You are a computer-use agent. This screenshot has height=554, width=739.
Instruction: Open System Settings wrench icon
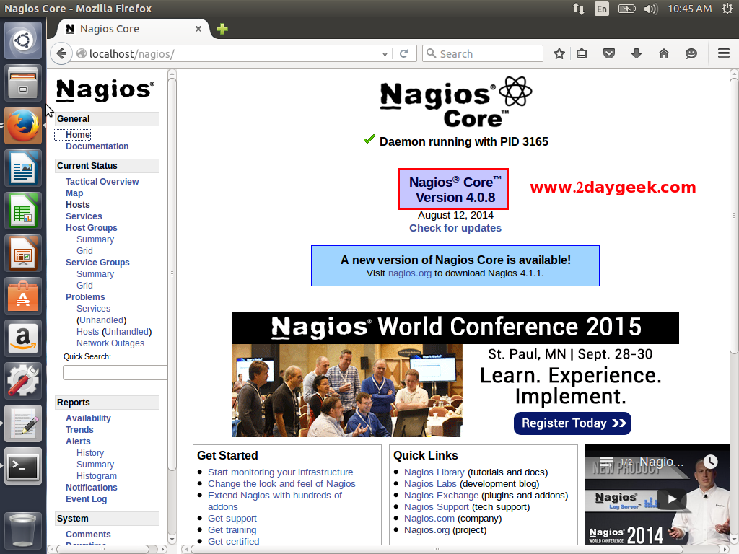click(23, 381)
